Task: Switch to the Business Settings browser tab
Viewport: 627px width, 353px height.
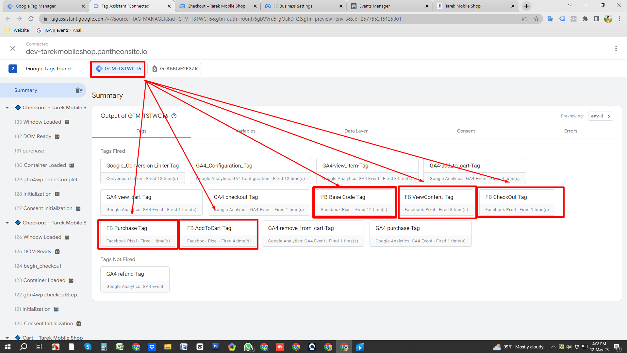Action: [x=304, y=6]
